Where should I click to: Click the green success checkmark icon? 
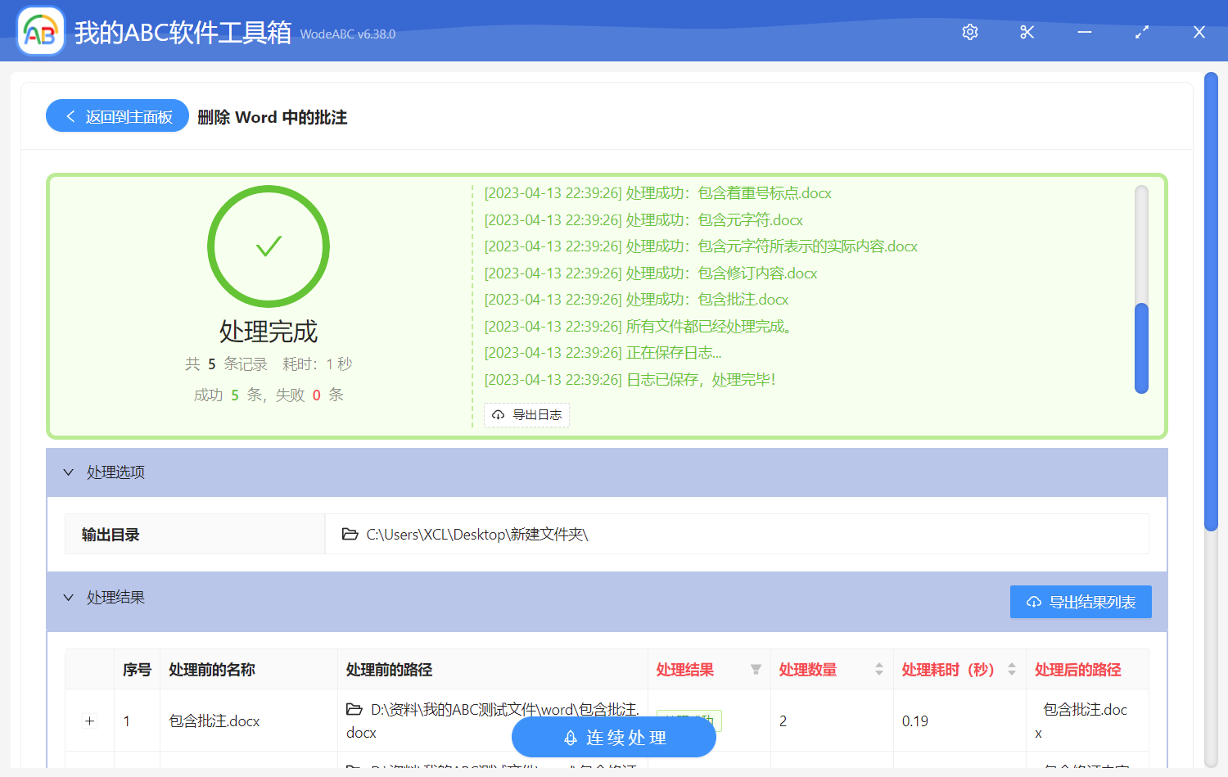click(x=269, y=246)
